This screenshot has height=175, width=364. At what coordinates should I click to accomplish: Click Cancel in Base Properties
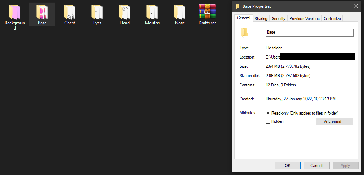(316, 165)
